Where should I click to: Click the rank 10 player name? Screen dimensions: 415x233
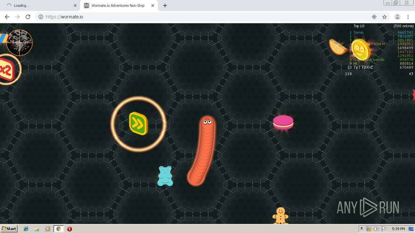pyautogui.click(x=363, y=67)
